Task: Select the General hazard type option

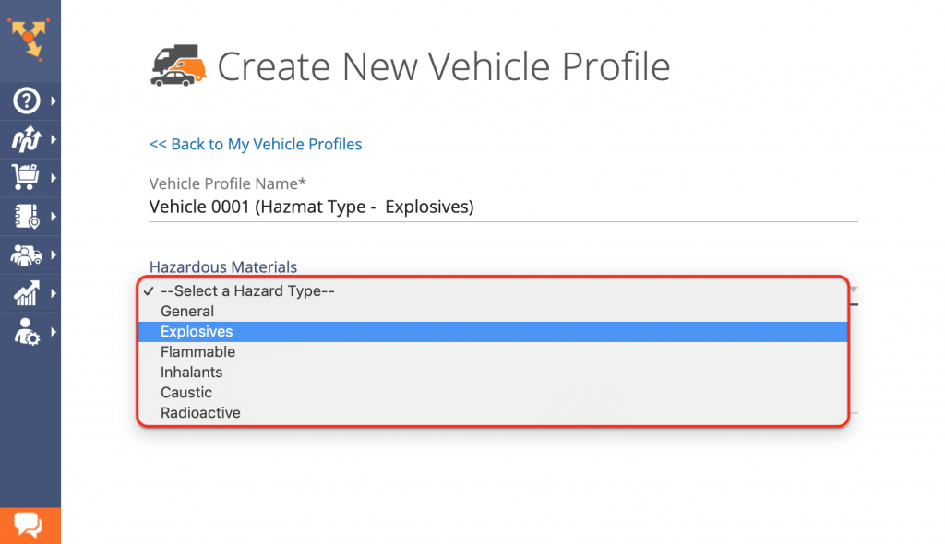Action: coord(187,312)
